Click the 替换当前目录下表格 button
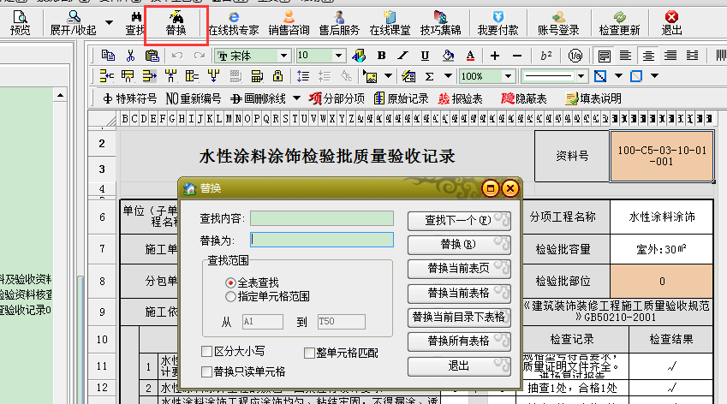The width and height of the screenshot is (727, 404). [459, 318]
